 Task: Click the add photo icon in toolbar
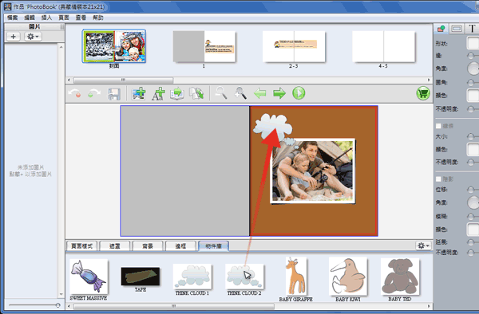[x=138, y=93]
